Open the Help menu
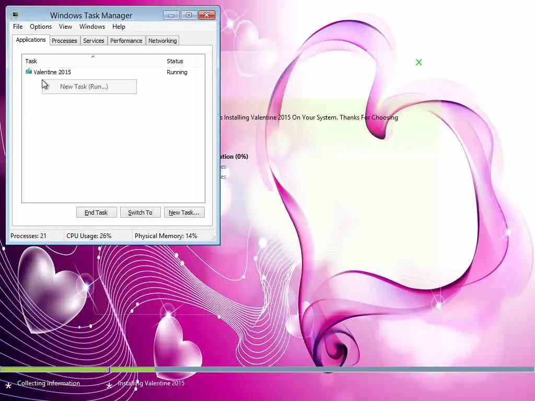The width and height of the screenshot is (535, 401). (119, 27)
